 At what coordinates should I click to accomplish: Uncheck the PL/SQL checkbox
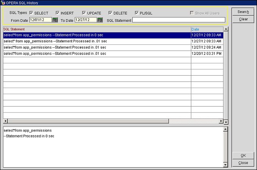pos(137,13)
